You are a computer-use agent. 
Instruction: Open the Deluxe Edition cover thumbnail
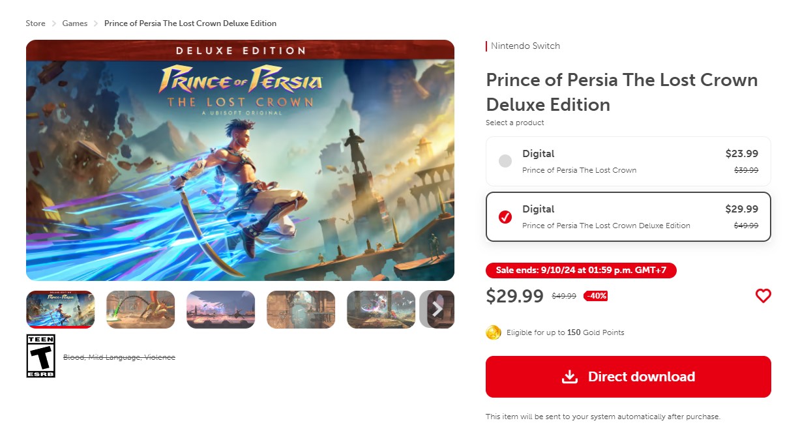click(61, 309)
